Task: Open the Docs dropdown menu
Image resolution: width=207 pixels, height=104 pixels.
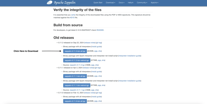Action: tap(121, 3)
